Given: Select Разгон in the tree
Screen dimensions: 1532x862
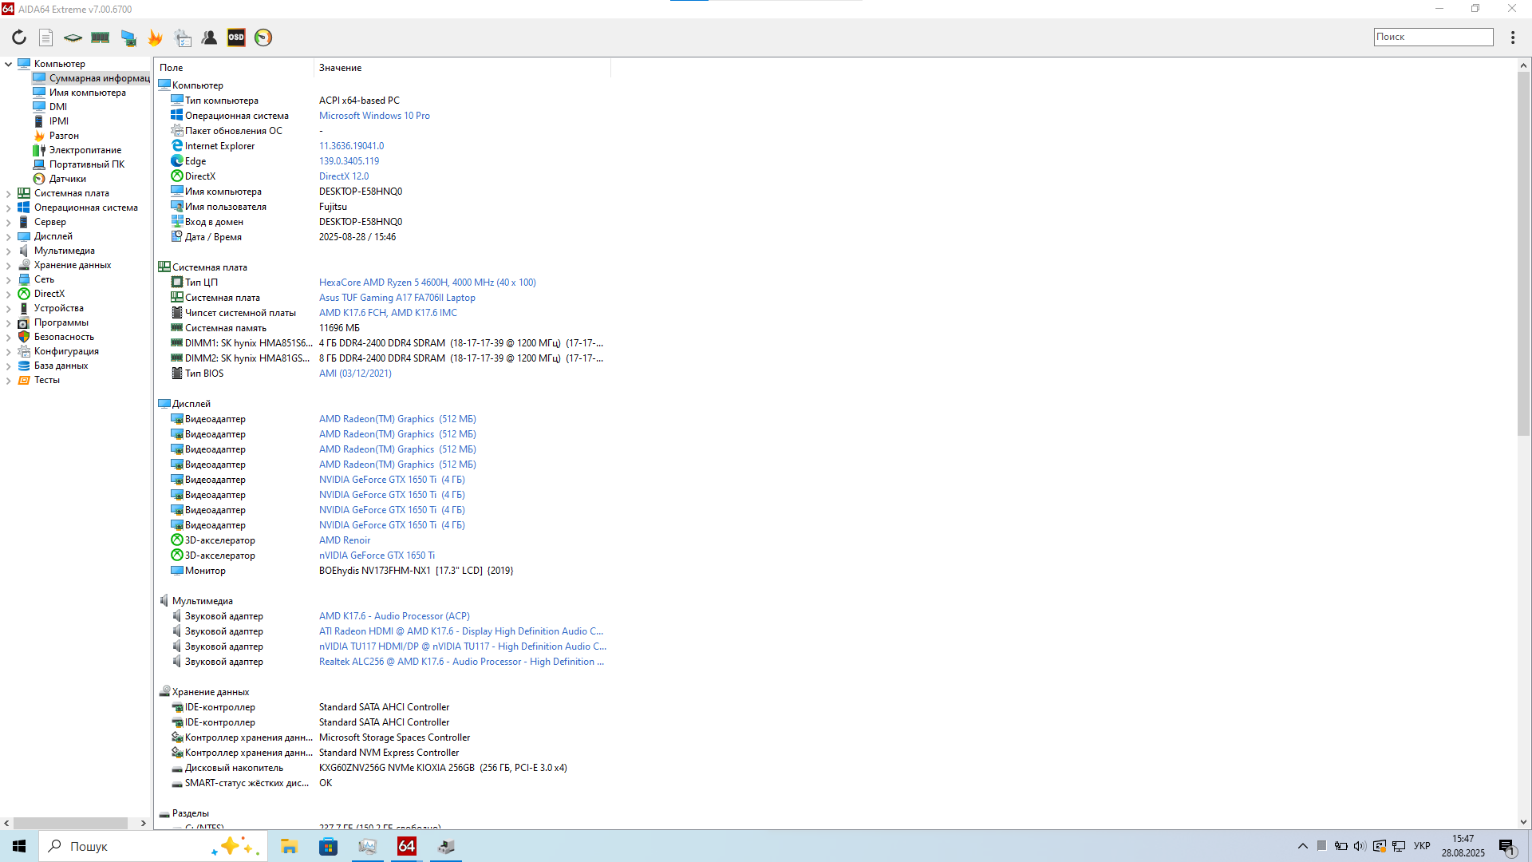Looking at the screenshot, I should 64,136.
